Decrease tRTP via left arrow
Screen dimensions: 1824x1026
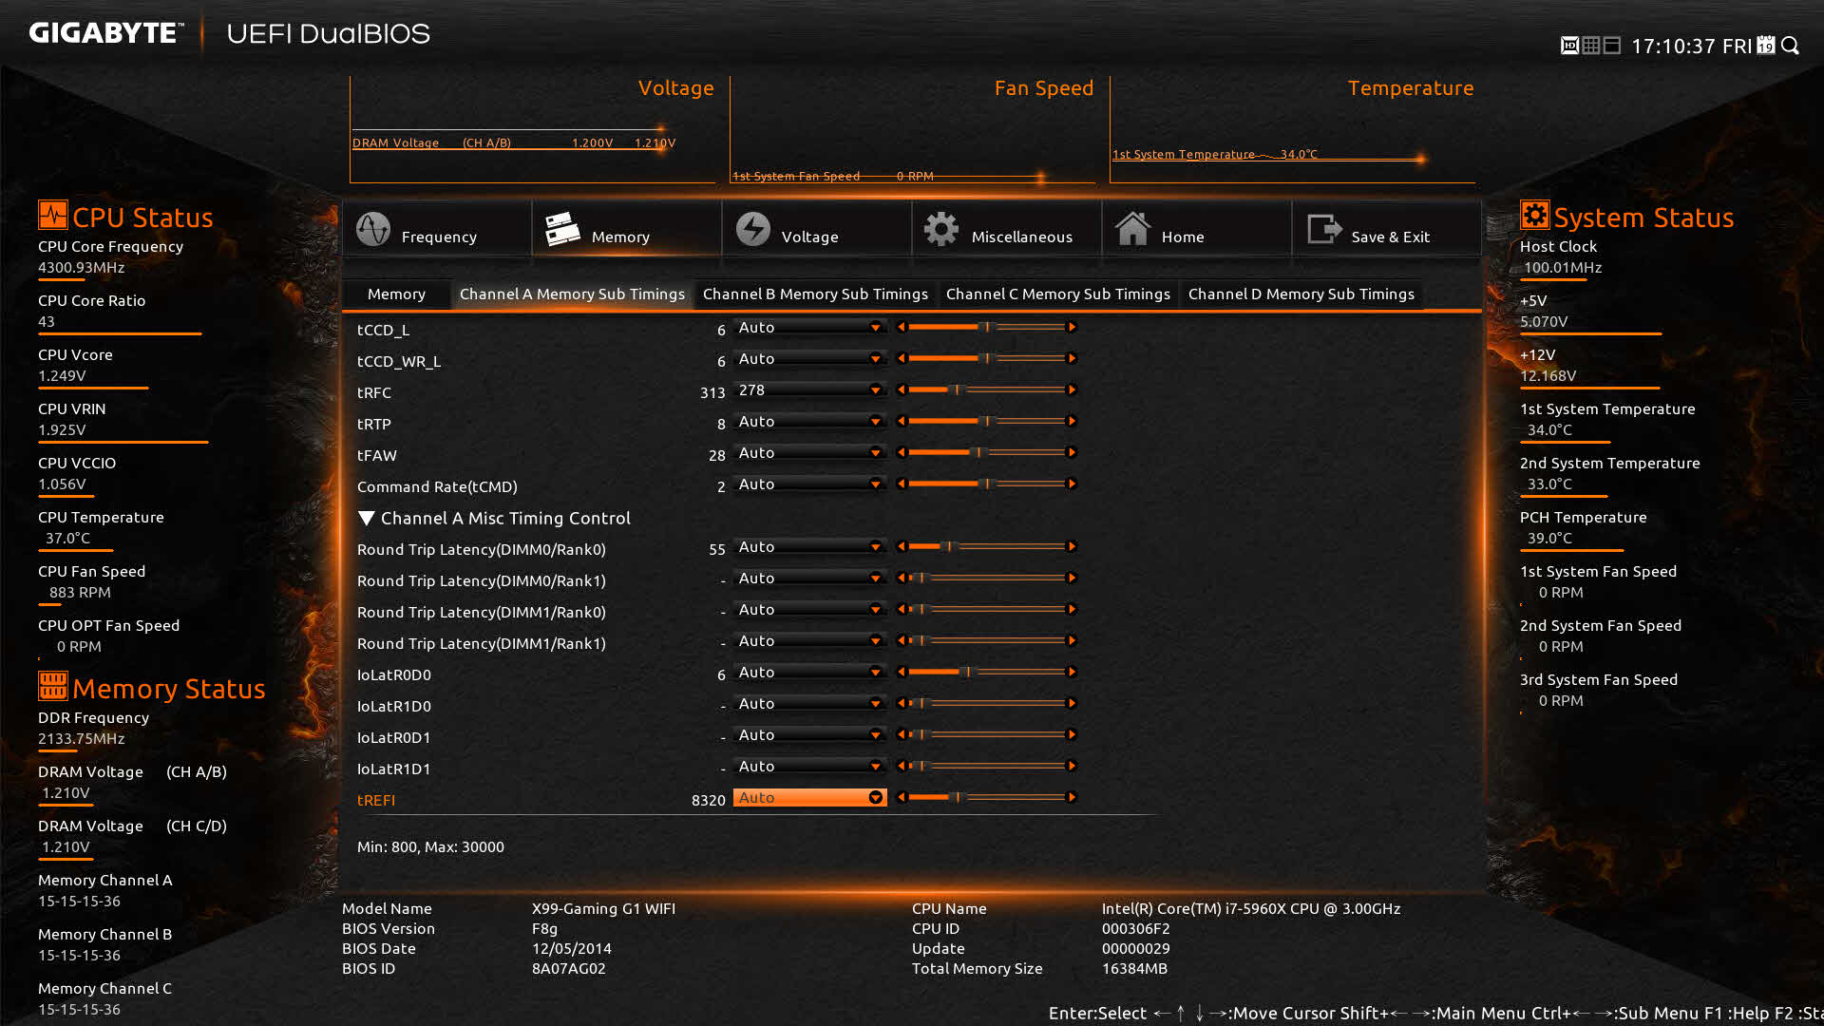[x=902, y=421]
